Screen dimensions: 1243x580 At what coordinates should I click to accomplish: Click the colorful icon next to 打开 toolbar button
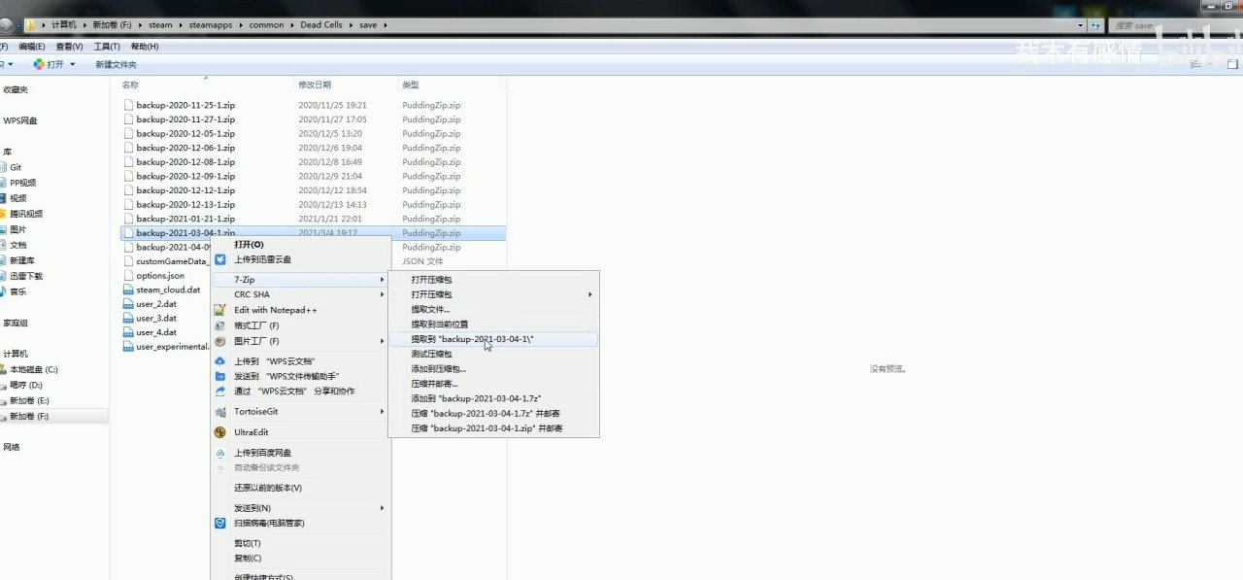click(x=39, y=64)
